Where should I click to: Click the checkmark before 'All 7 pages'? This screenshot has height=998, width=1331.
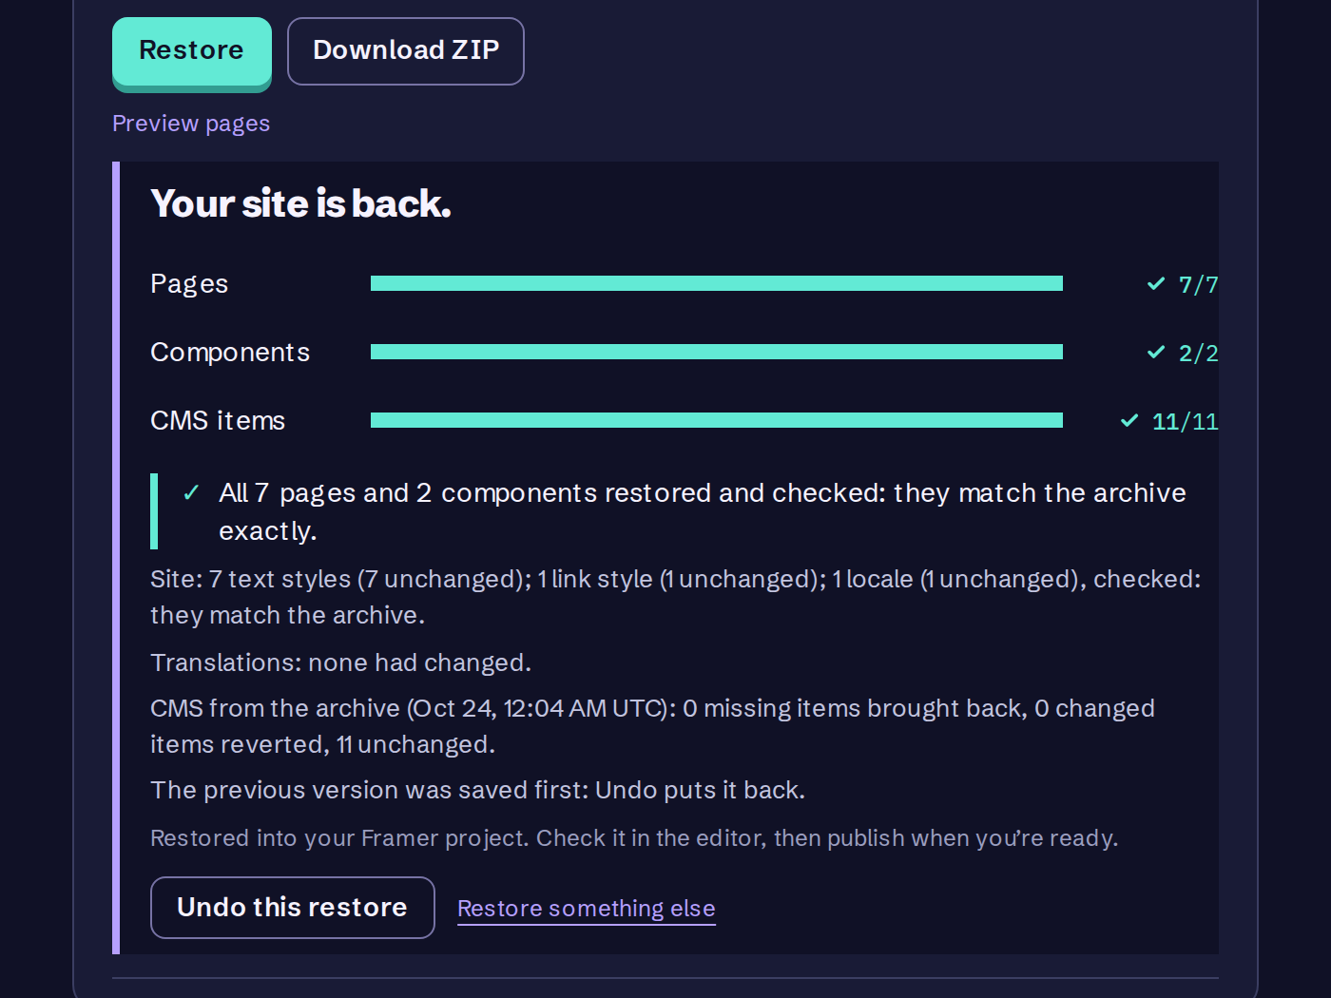coord(191,492)
